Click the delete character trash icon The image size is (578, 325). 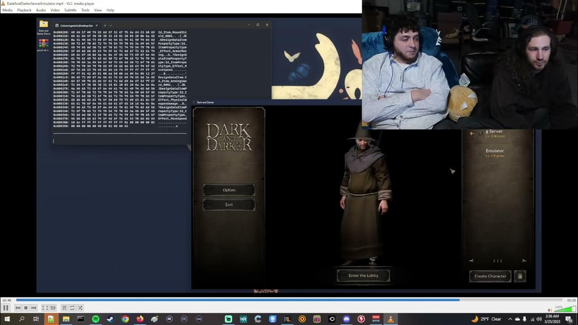pos(520,276)
